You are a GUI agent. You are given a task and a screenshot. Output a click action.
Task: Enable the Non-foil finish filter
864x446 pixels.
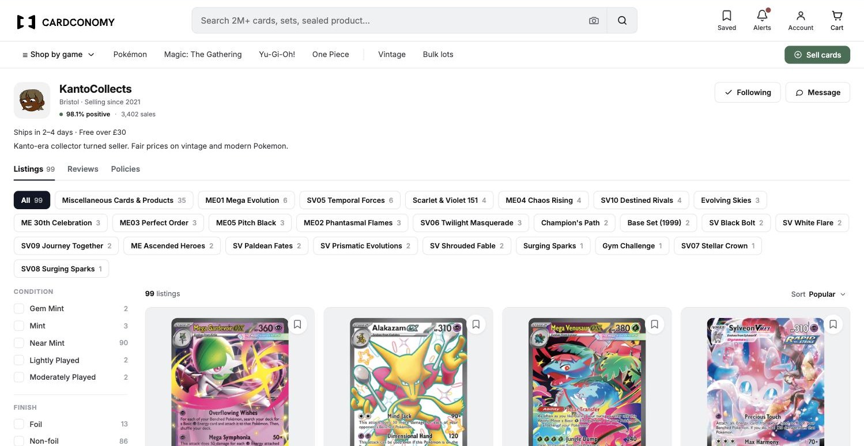point(19,441)
